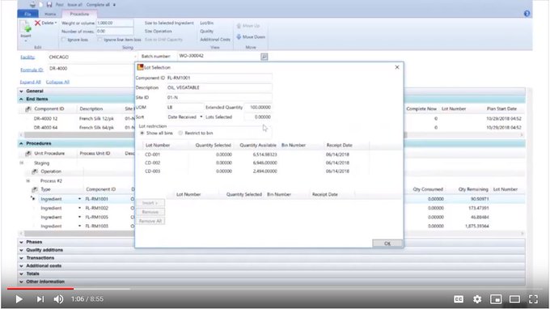Skip to next video

(x=40, y=298)
